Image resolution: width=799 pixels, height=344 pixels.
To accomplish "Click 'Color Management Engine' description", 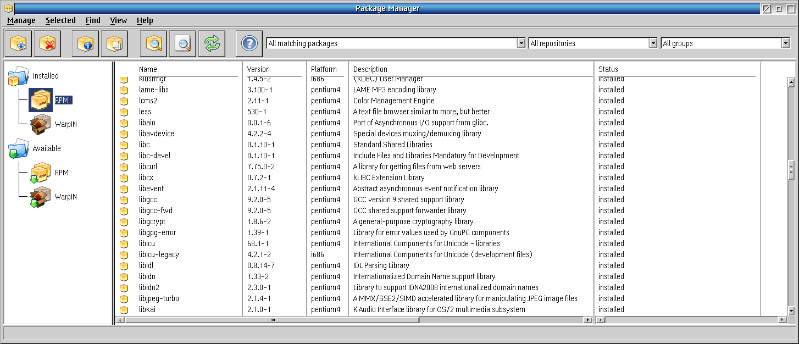I will tap(393, 101).
